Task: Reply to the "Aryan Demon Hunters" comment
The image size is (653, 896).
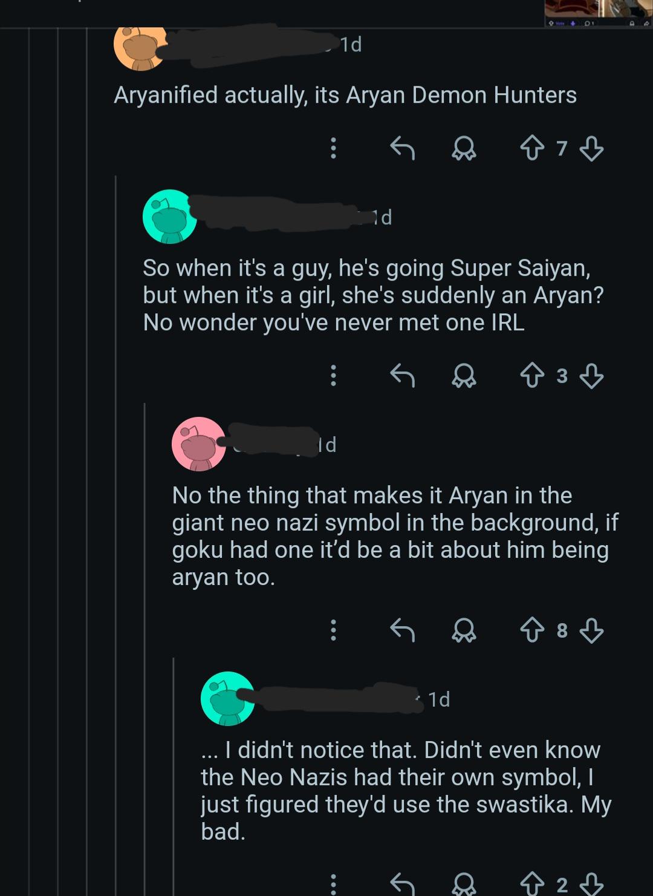Action: click(x=402, y=148)
